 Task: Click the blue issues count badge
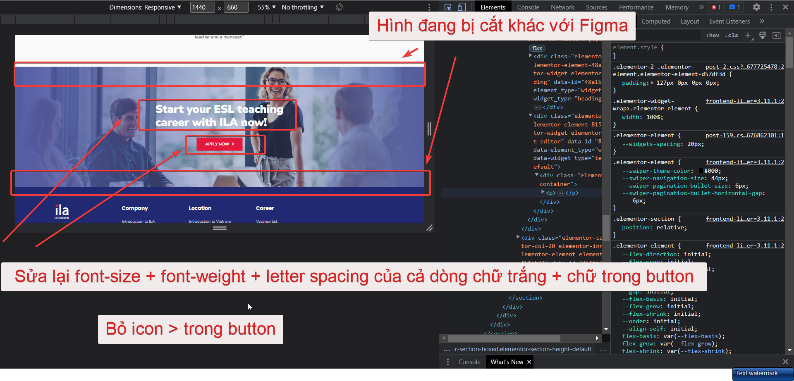click(735, 7)
